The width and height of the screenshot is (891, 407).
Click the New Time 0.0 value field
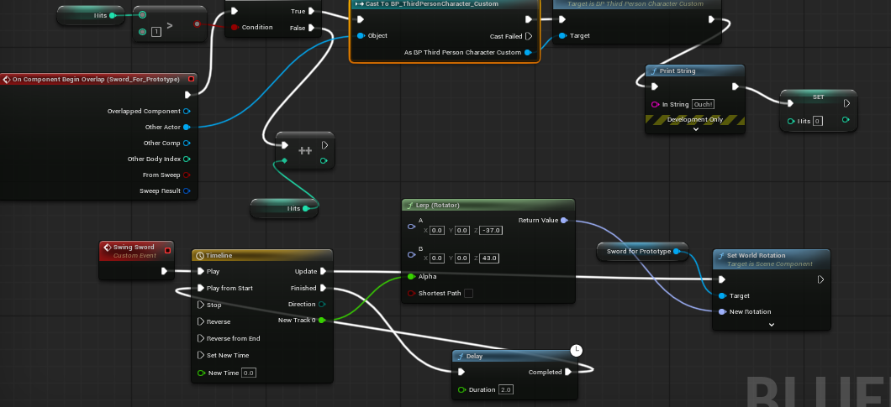coord(249,373)
